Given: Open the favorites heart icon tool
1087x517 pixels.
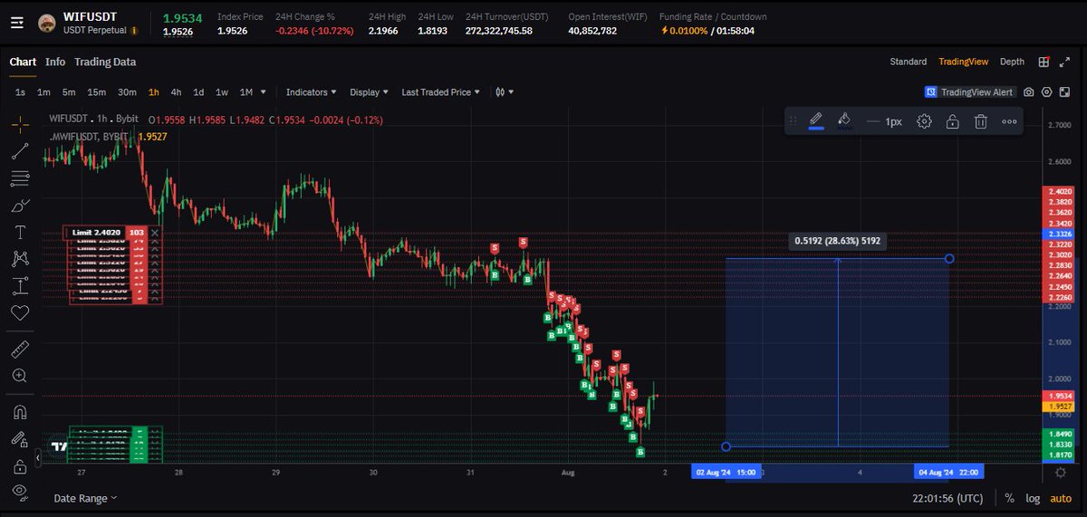Looking at the screenshot, I should (x=20, y=313).
